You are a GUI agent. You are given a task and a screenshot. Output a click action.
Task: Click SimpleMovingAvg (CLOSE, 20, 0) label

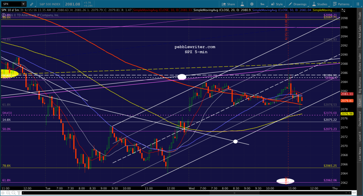(x=217, y=10)
